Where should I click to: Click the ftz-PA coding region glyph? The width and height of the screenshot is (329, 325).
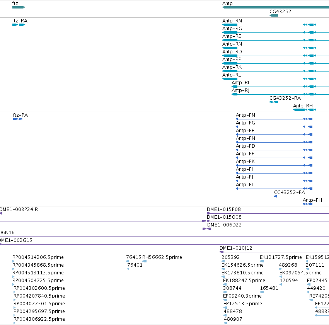(18, 119)
